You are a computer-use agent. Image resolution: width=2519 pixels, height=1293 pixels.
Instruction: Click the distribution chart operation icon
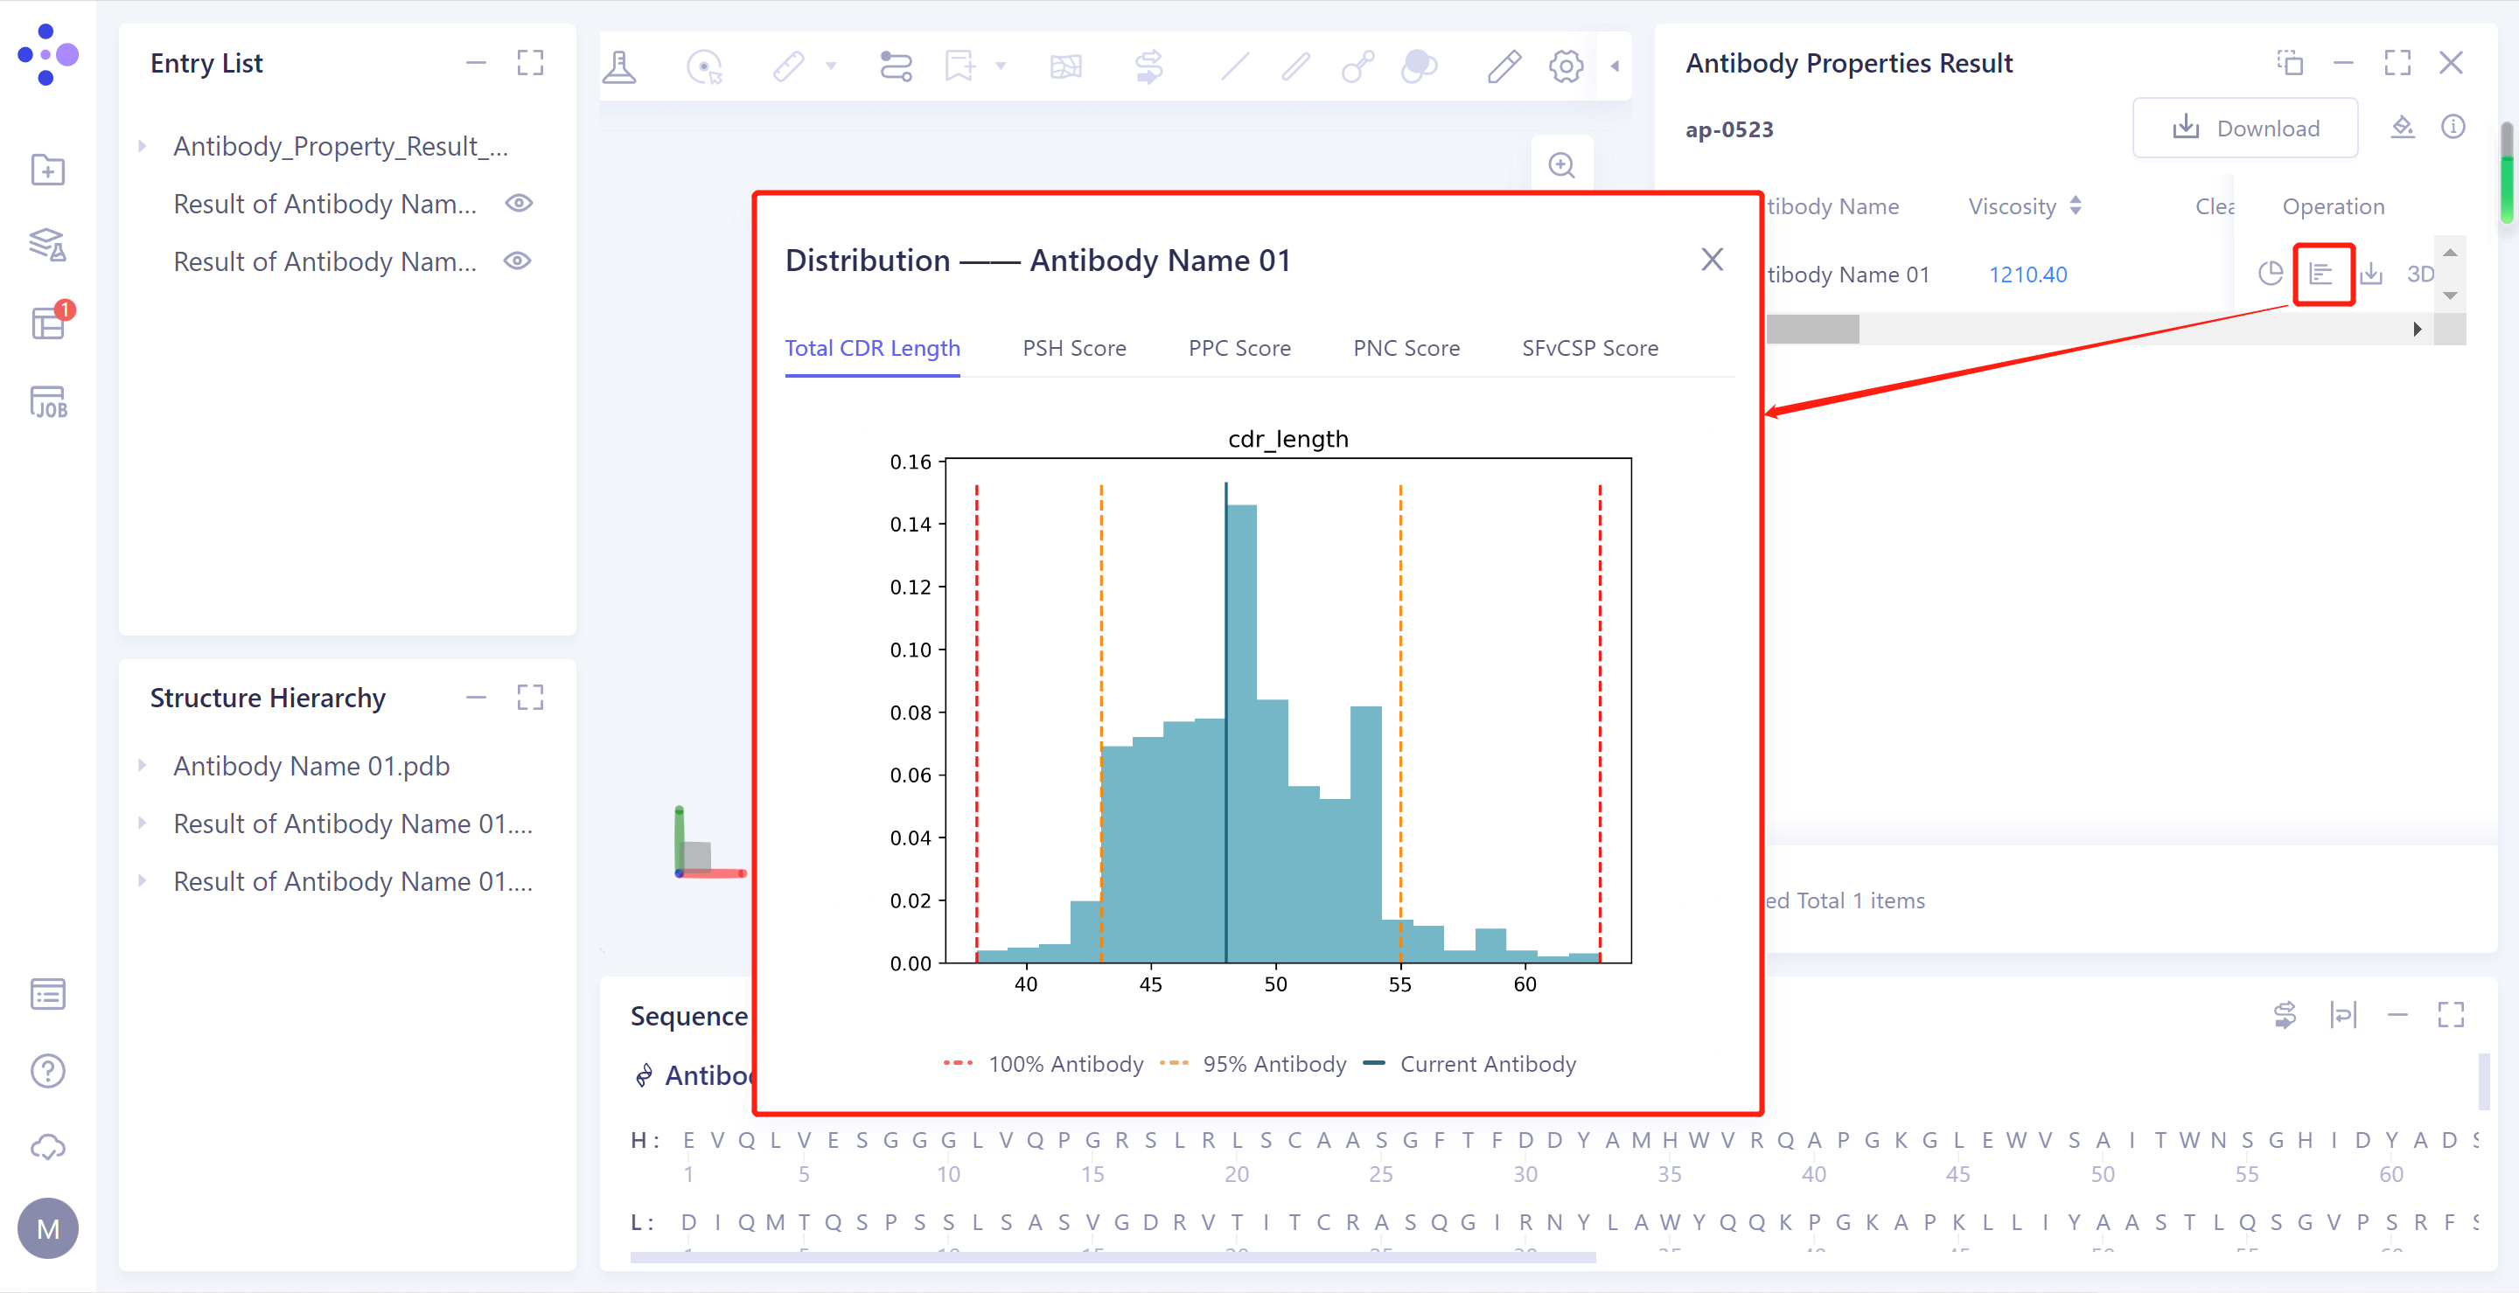[x=2321, y=275]
